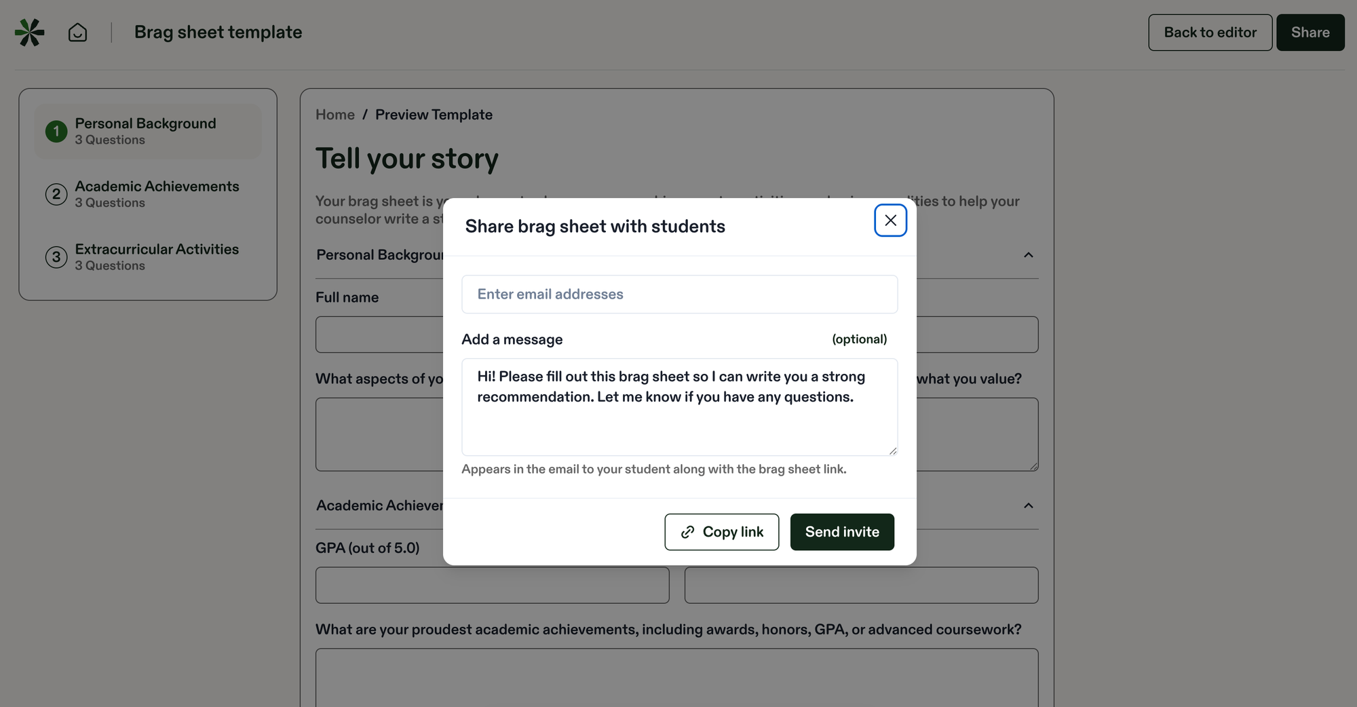Select the step 2 circle for Academic Achievements
1357x707 pixels.
point(56,194)
